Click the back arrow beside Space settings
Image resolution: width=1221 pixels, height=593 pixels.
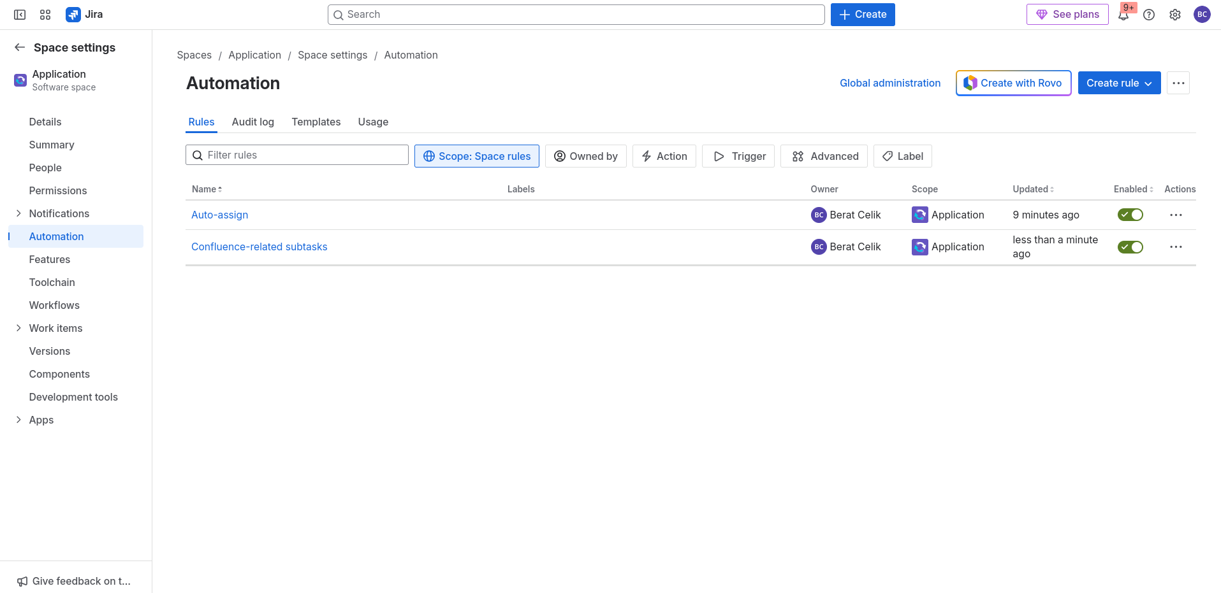20,48
